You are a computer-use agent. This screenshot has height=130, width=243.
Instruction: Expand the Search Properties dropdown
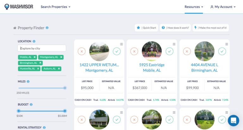click(x=55, y=7)
